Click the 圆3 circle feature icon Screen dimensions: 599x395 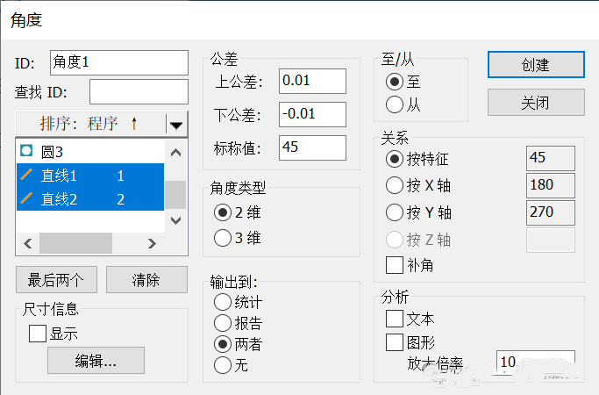25,152
